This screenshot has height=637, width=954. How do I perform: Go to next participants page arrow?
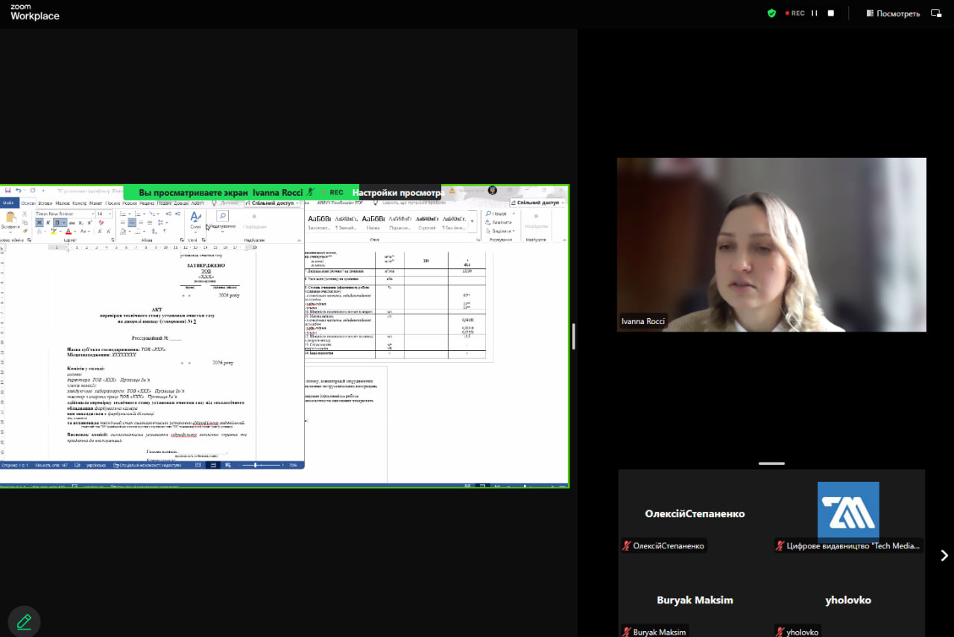click(x=944, y=555)
